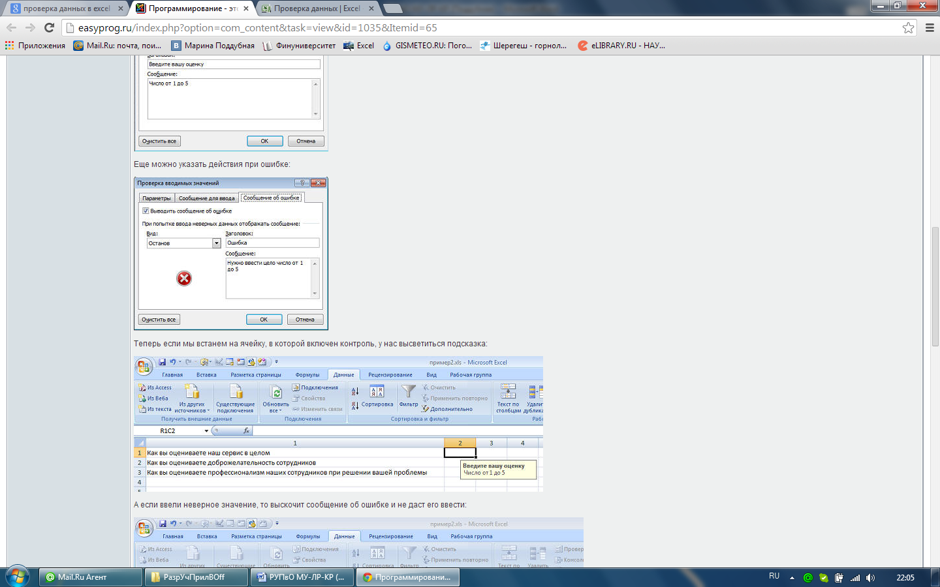The height and width of the screenshot is (587, 940).
Task: Show hidden system tray icons
Action: pyautogui.click(x=792, y=578)
